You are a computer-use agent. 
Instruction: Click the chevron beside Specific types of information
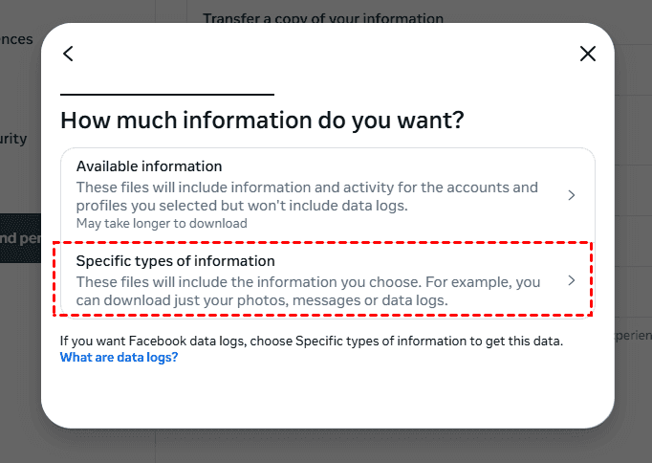[x=572, y=280]
